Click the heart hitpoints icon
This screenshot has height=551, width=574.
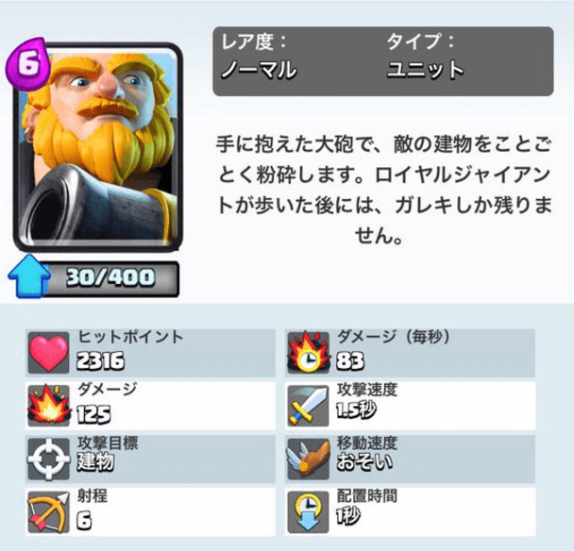[x=49, y=353]
